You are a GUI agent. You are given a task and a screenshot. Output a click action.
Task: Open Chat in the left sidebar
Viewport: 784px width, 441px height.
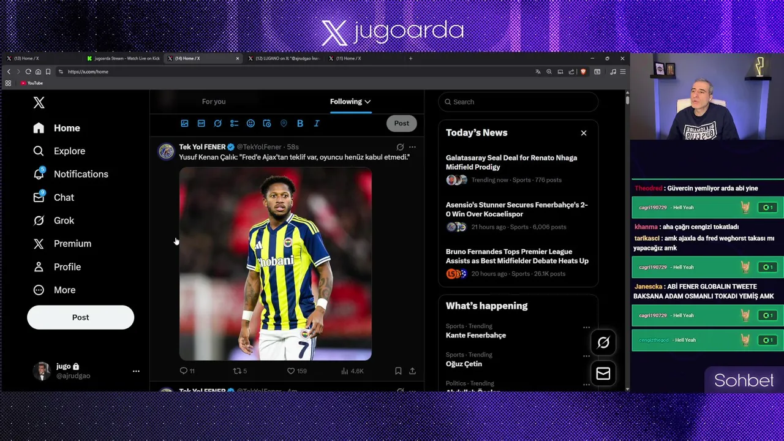point(53,197)
